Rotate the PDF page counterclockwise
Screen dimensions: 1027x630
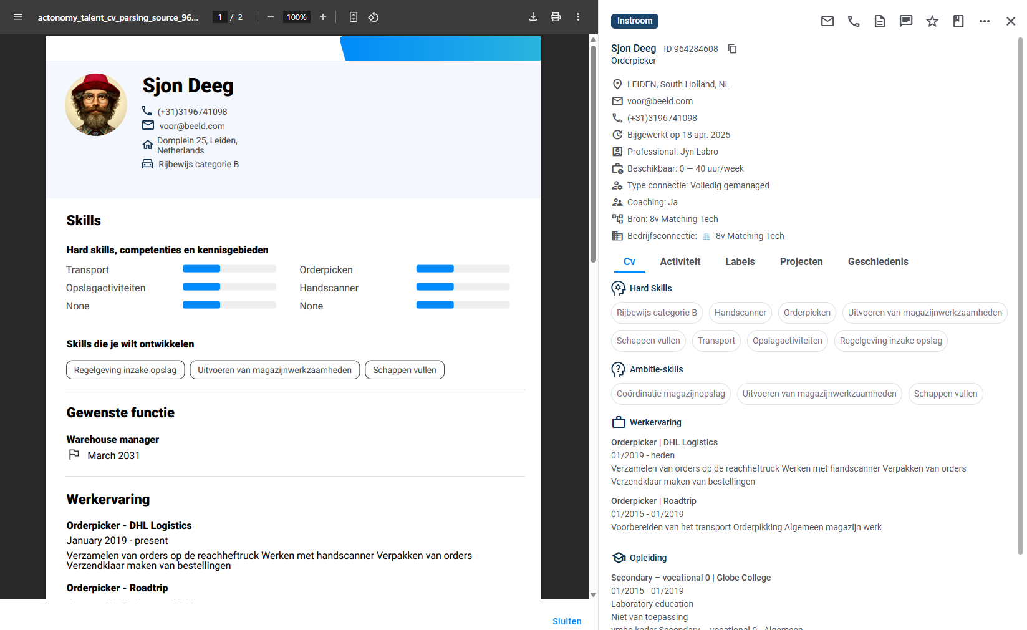tap(374, 17)
